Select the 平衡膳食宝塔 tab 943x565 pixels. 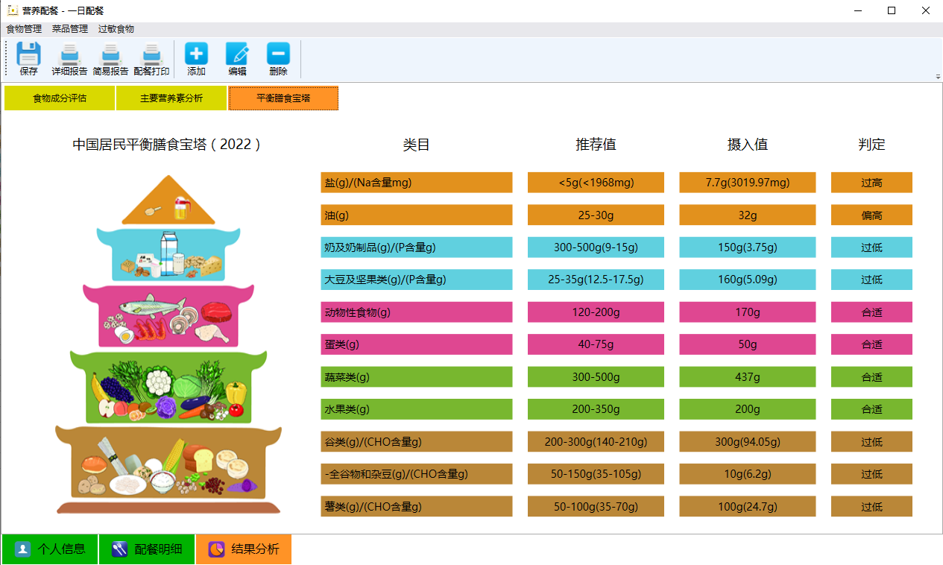tap(283, 98)
